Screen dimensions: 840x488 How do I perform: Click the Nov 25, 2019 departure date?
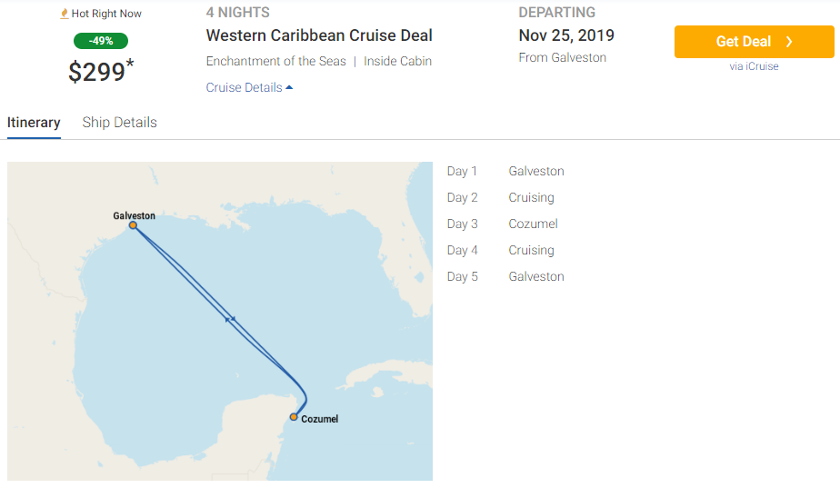[566, 35]
